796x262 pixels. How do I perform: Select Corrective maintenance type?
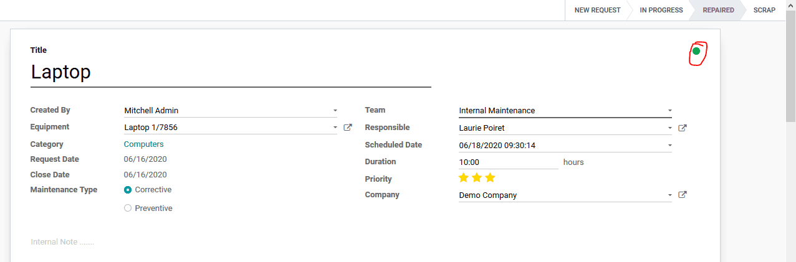pyautogui.click(x=128, y=190)
